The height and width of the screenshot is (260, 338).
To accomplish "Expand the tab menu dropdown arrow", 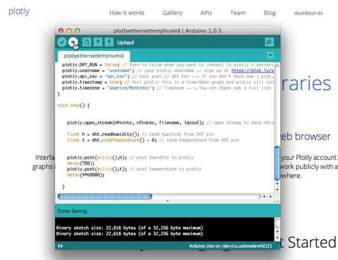I will (270, 56).
